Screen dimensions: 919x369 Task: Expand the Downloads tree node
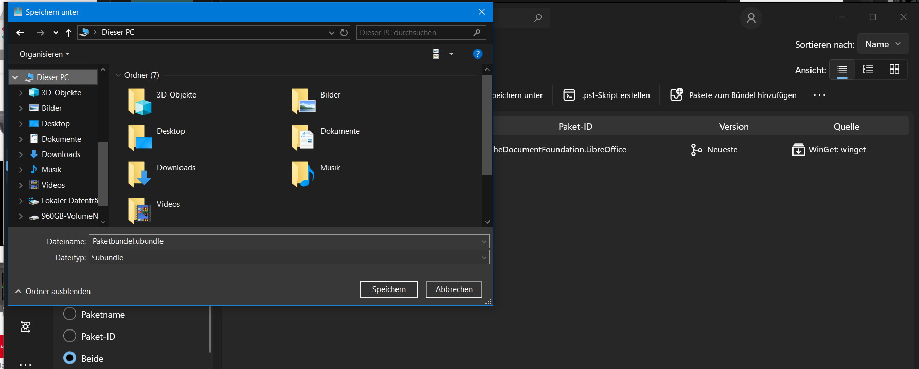[x=21, y=154]
